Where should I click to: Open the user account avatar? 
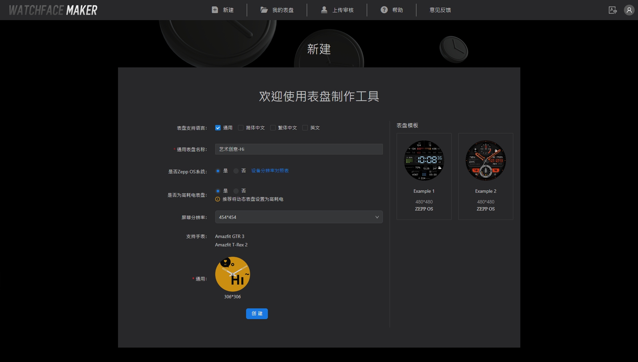[x=629, y=10]
